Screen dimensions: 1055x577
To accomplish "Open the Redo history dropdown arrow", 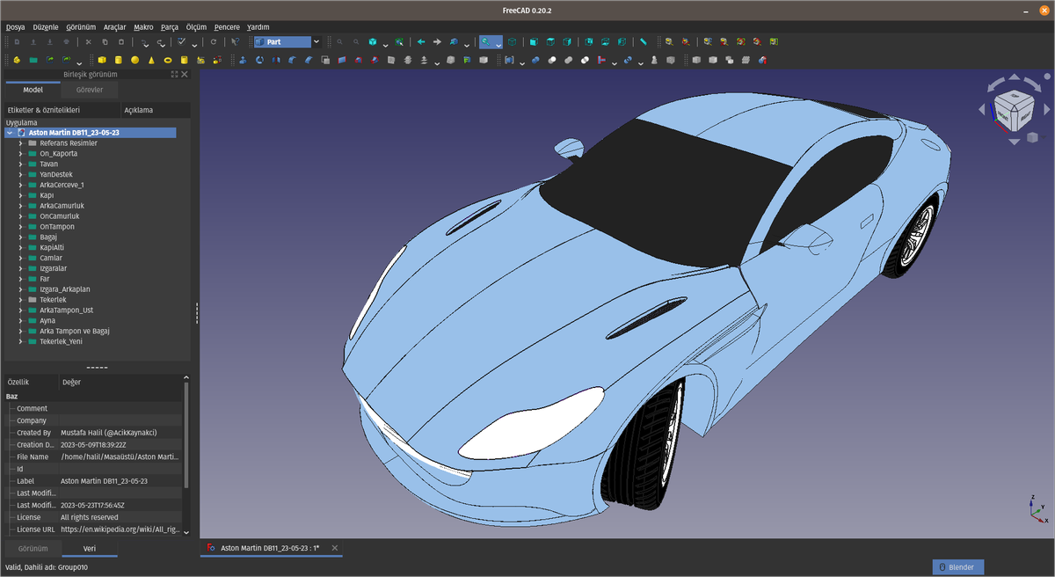I will pyautogui.click(x=163, y=45).
